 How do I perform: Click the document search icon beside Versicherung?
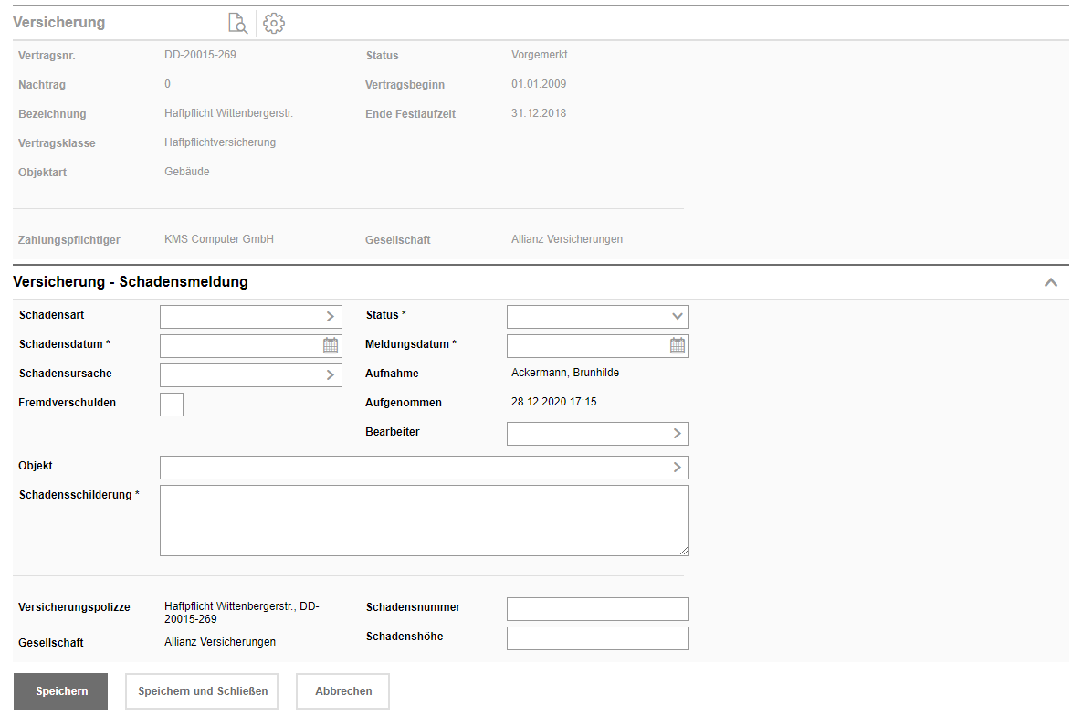(x=237, y=24)
